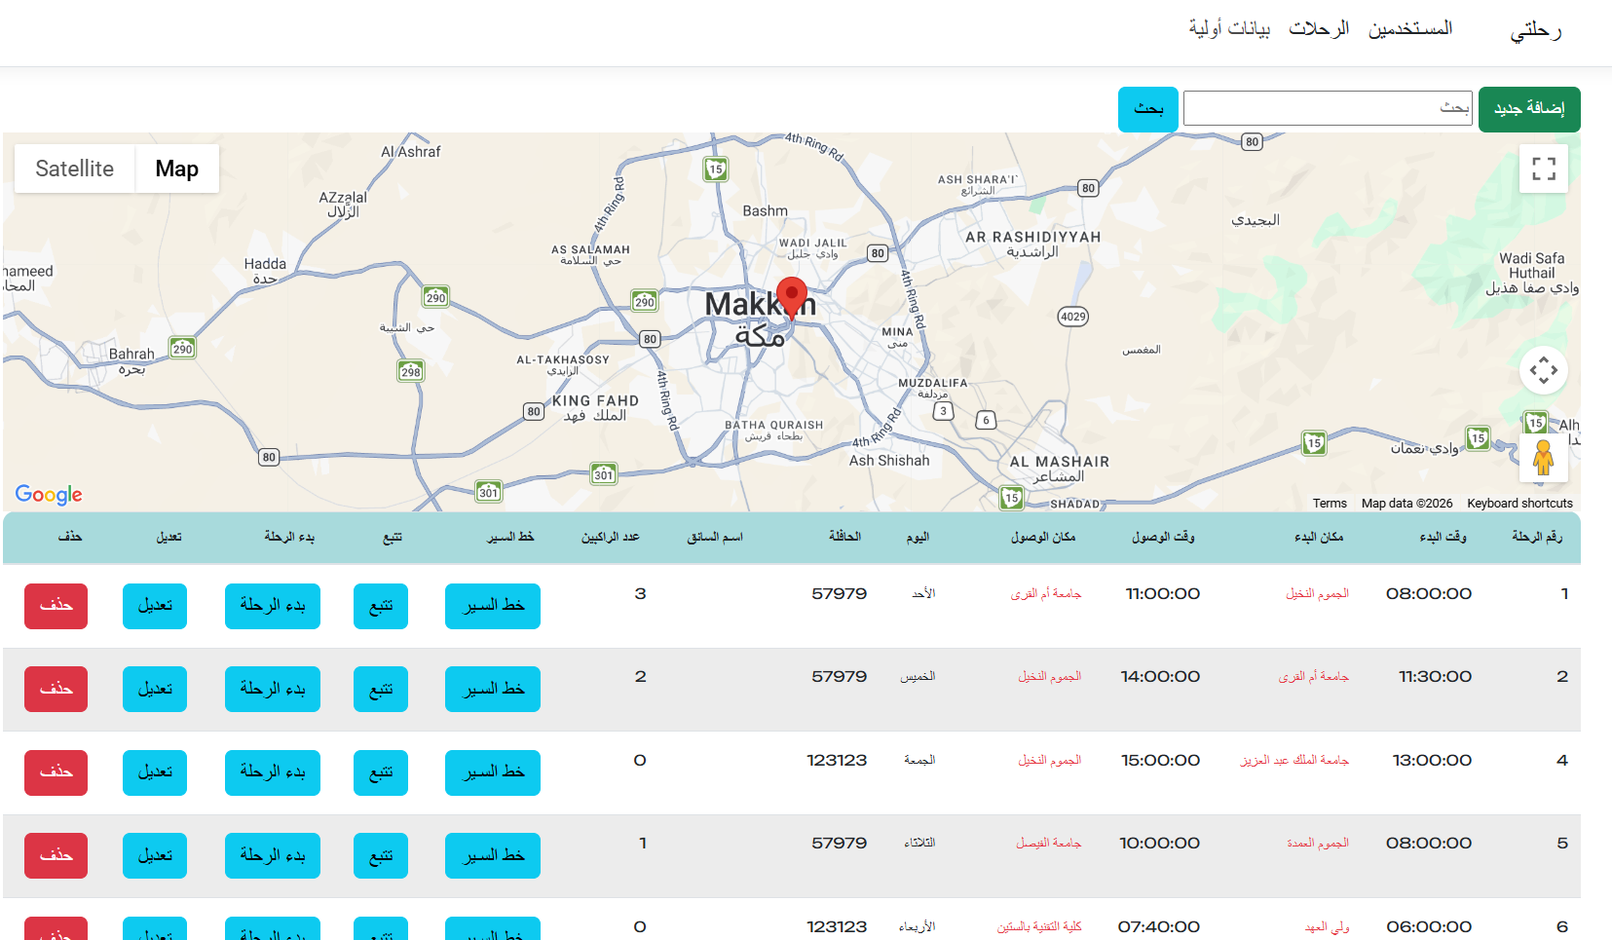Image resolution: width=1612 pixels, height=940 pixels.
Task: Open map camera controls icon
Action: [1544, 370]
